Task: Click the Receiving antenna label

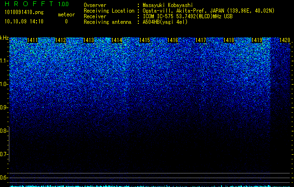Action: click(x=108, y=22)
